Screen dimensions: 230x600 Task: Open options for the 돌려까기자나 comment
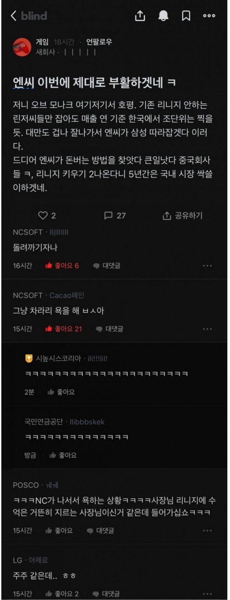(x=207, y=266)
